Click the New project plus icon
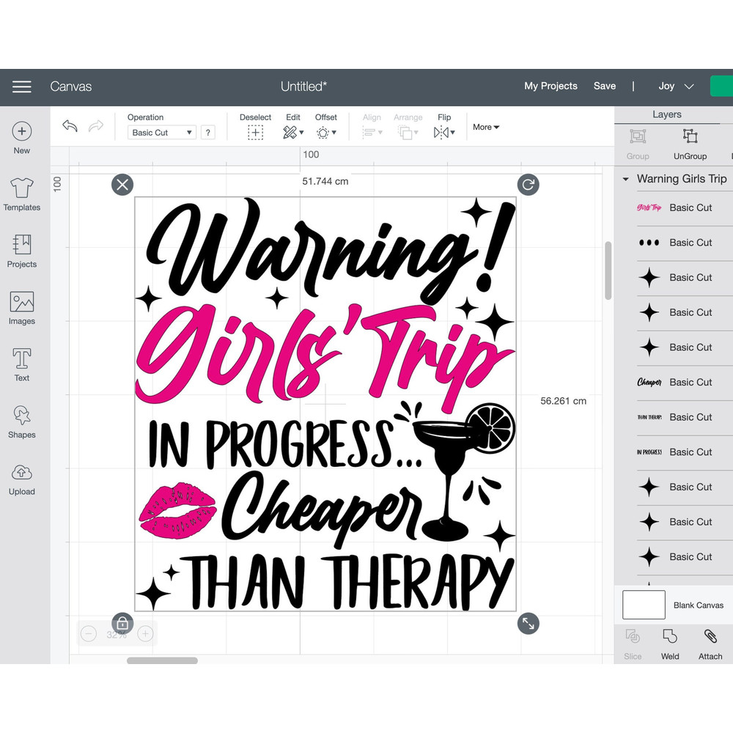The image size is (733, 733). [22, 132]
